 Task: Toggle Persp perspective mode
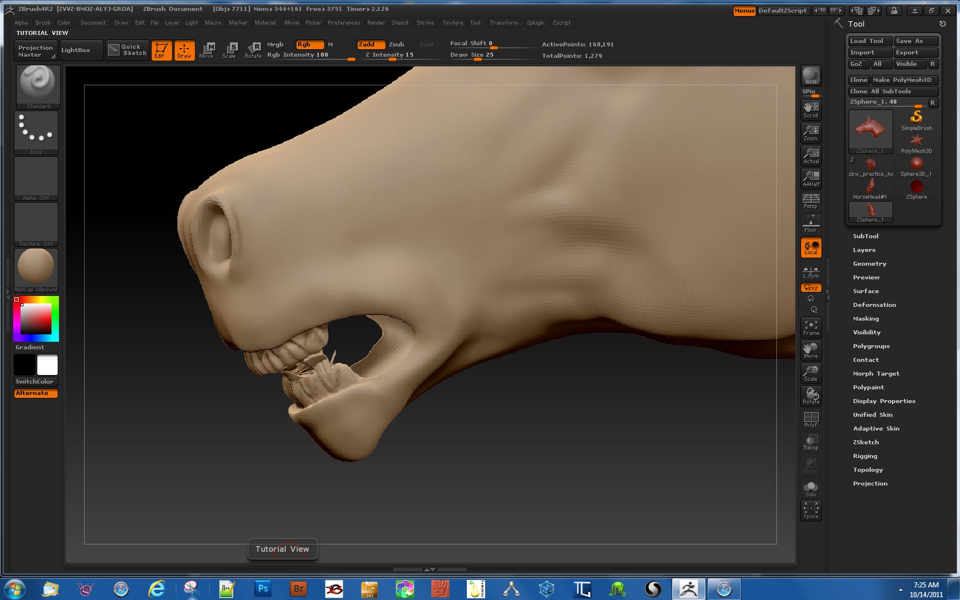pos(811,200)
